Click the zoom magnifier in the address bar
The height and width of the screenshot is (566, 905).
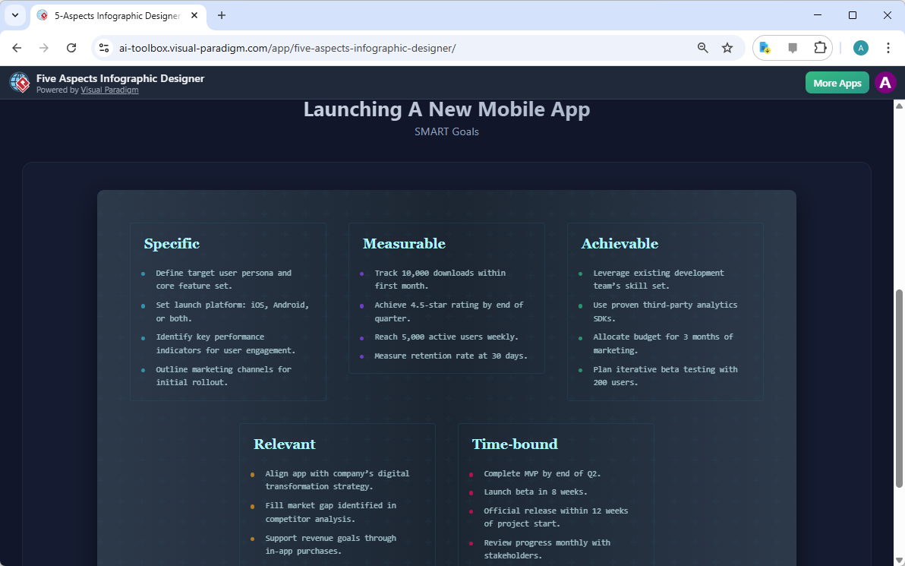(702, 47)
